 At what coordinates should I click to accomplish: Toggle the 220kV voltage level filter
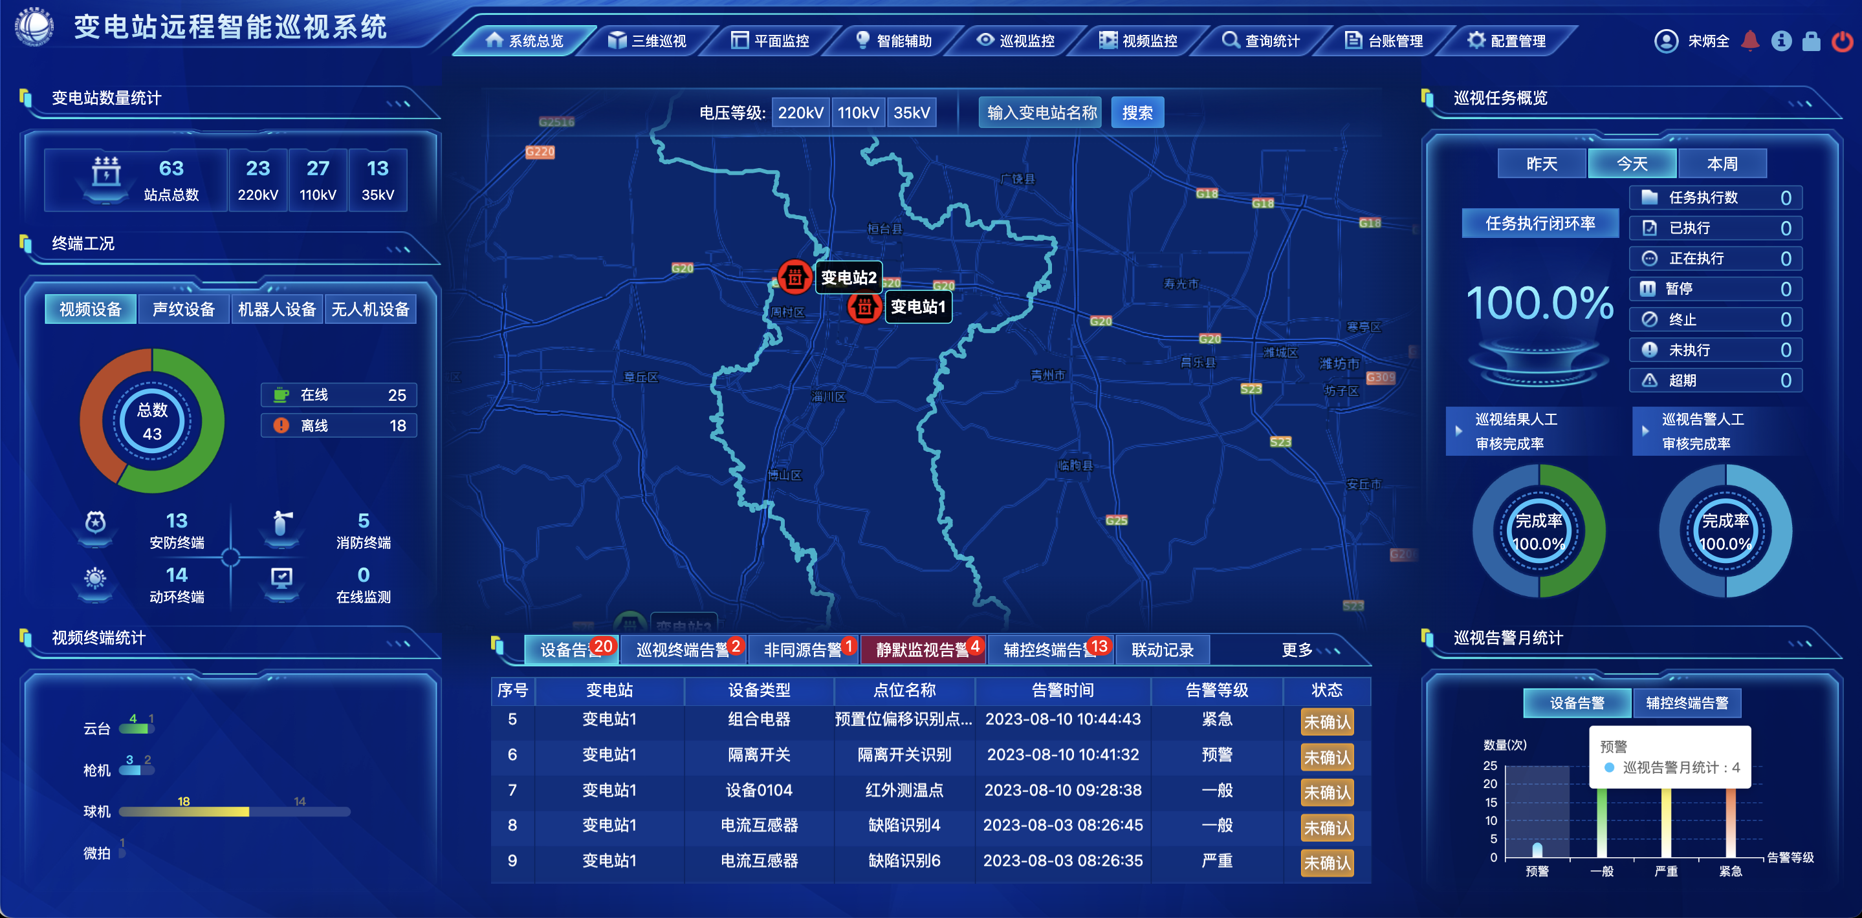point(800,112)
